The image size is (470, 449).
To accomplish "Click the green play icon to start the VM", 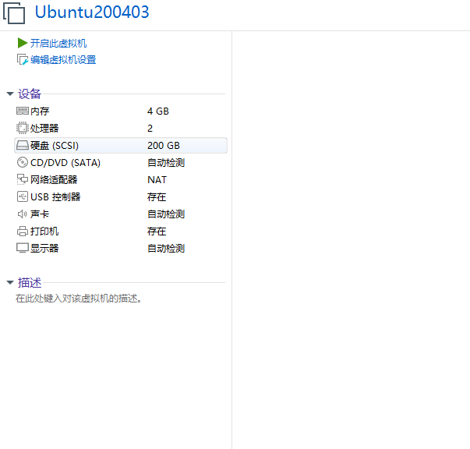I will pos(23,43).
